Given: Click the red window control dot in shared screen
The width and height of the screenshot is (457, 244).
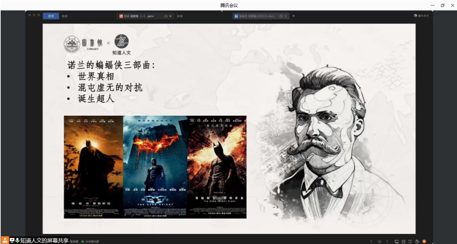Looking at the screenshot, I should pos(29,15).
